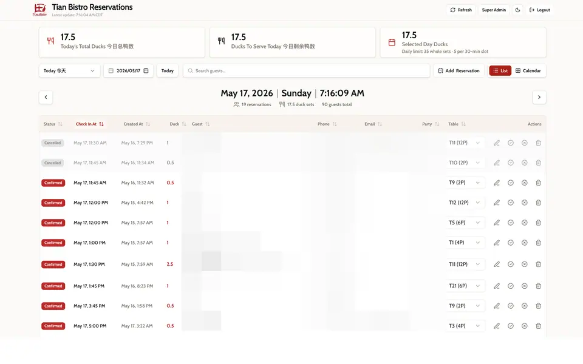This screenshot has height=364, width=583.
Task: Open T1 (4P) table dropdown
Action: [465, 243]
